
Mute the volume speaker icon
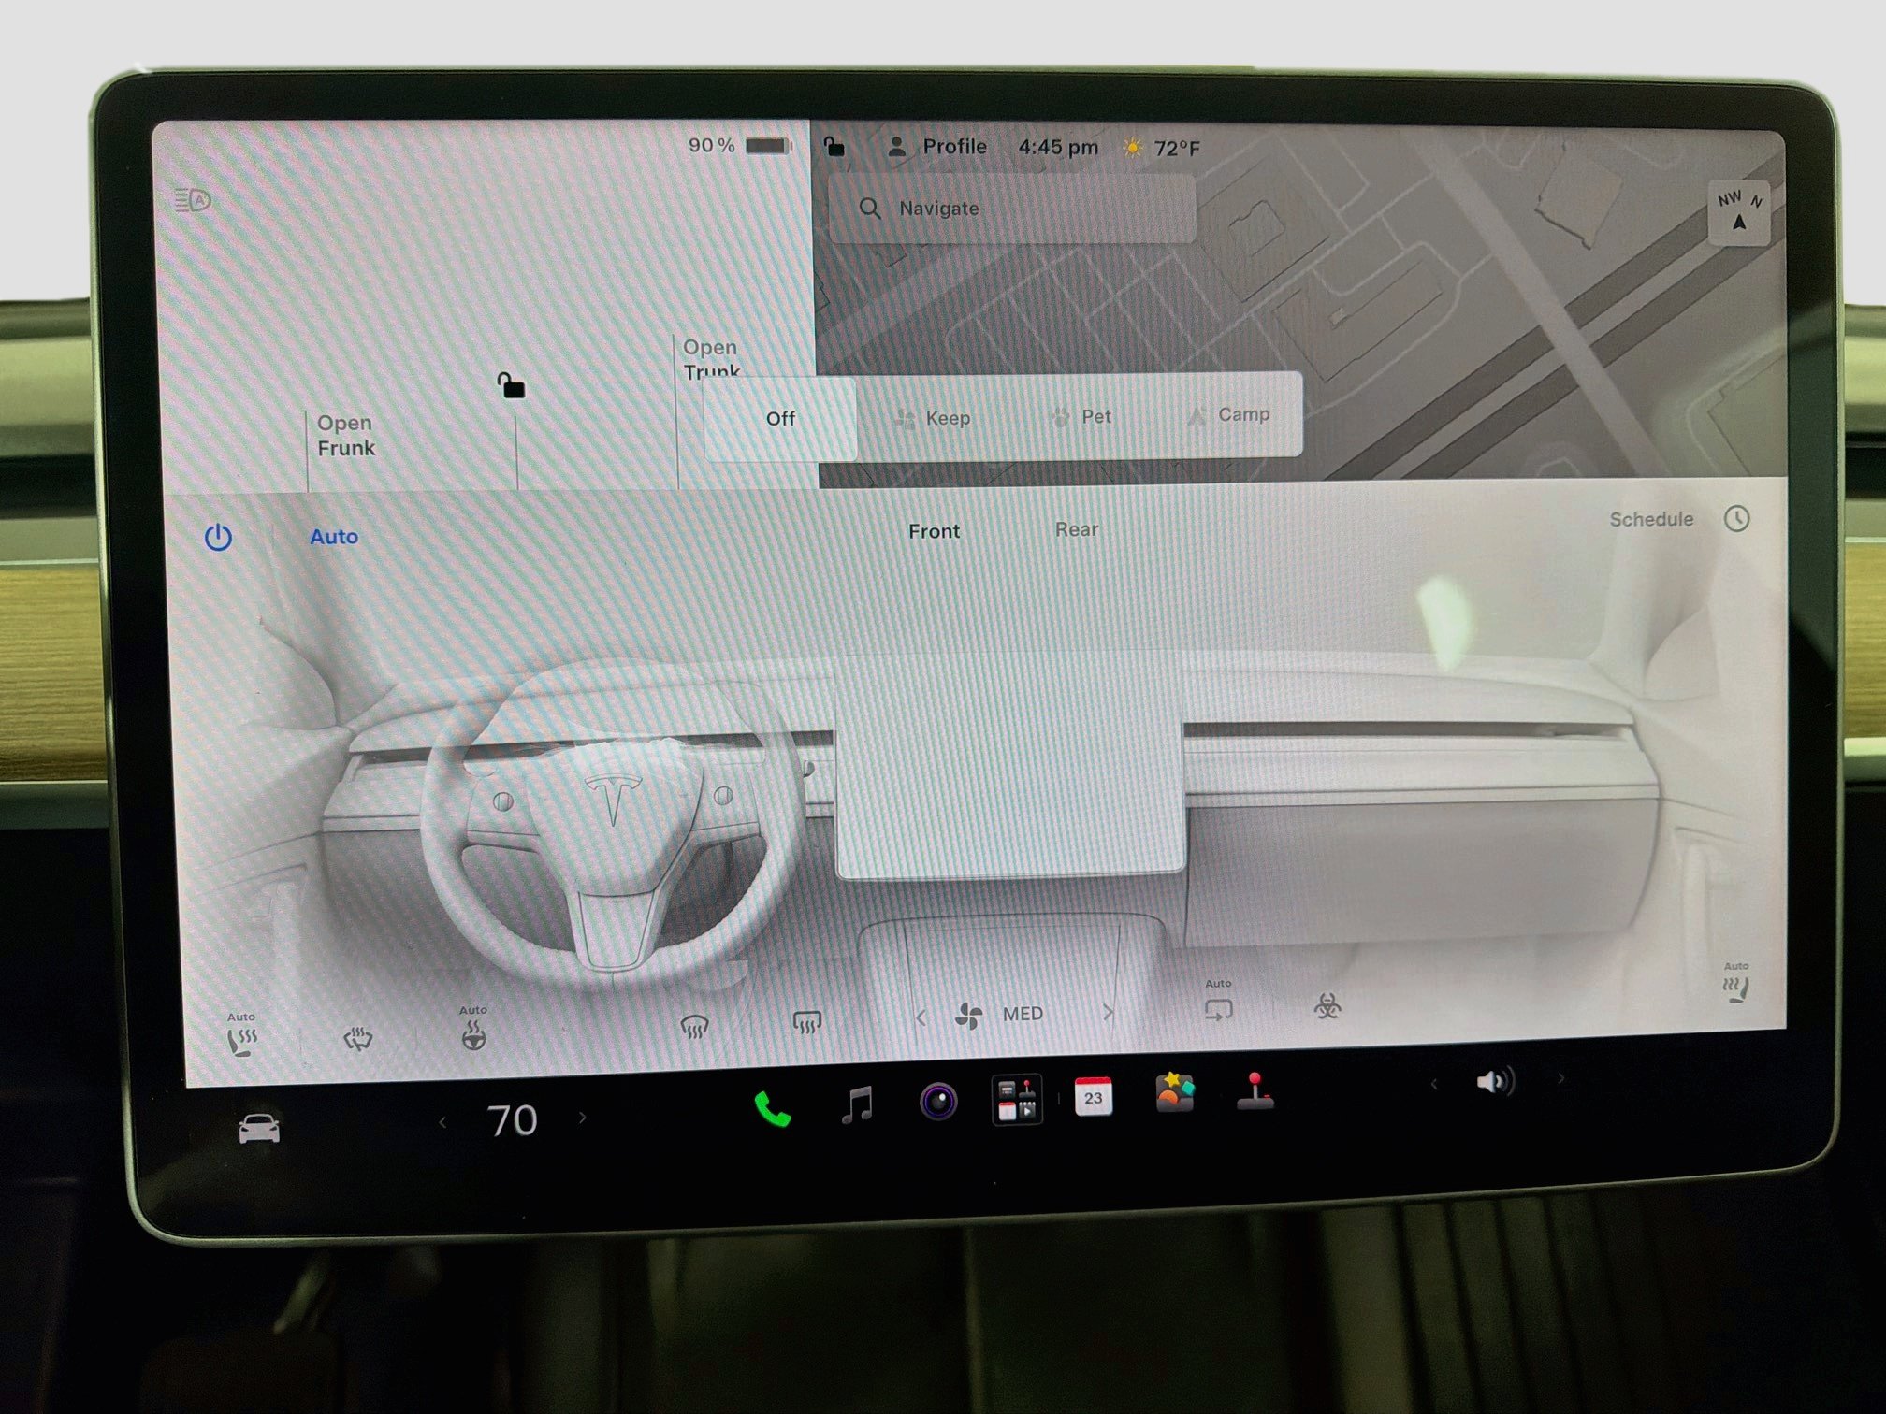coord(1495,1082)
